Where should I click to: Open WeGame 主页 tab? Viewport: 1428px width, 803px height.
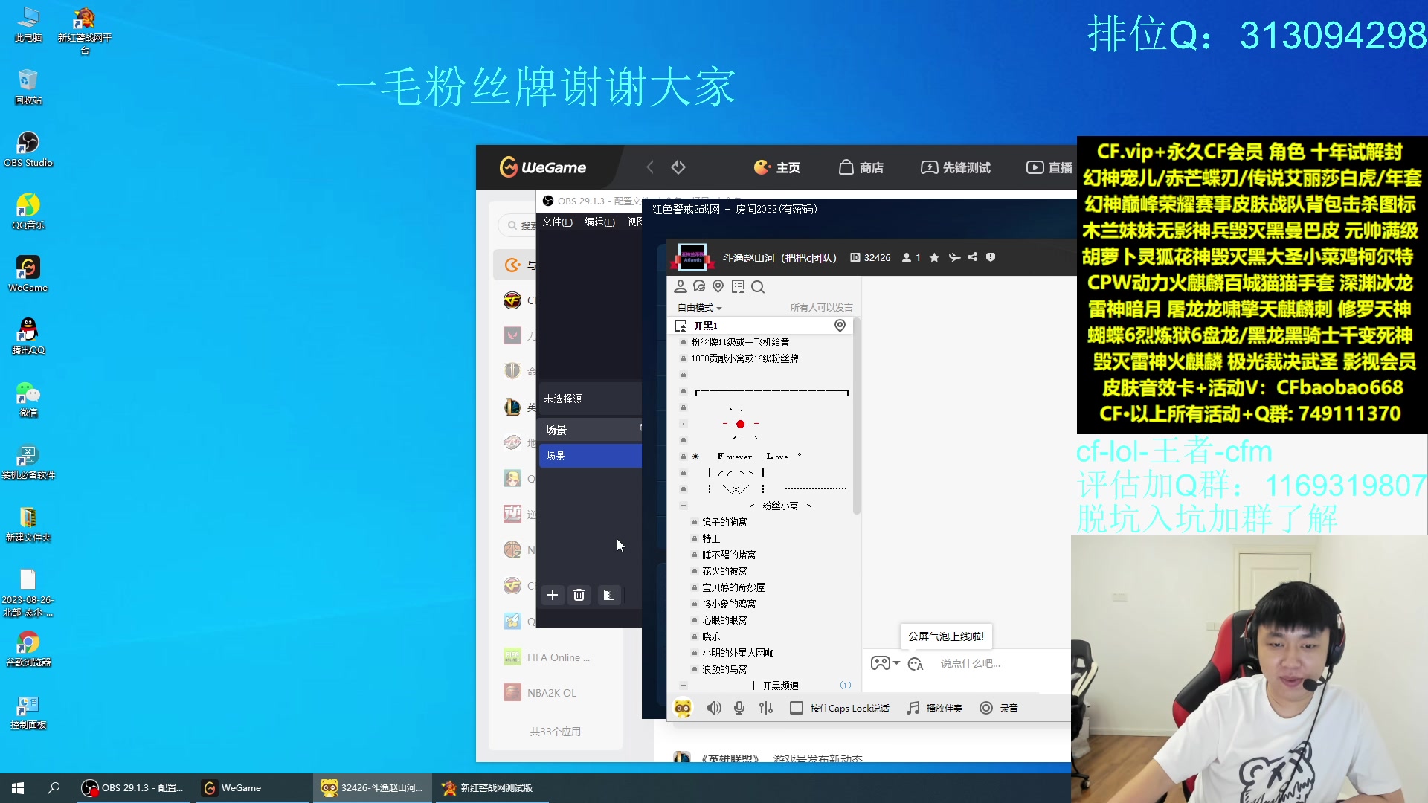tap(777, 167)
